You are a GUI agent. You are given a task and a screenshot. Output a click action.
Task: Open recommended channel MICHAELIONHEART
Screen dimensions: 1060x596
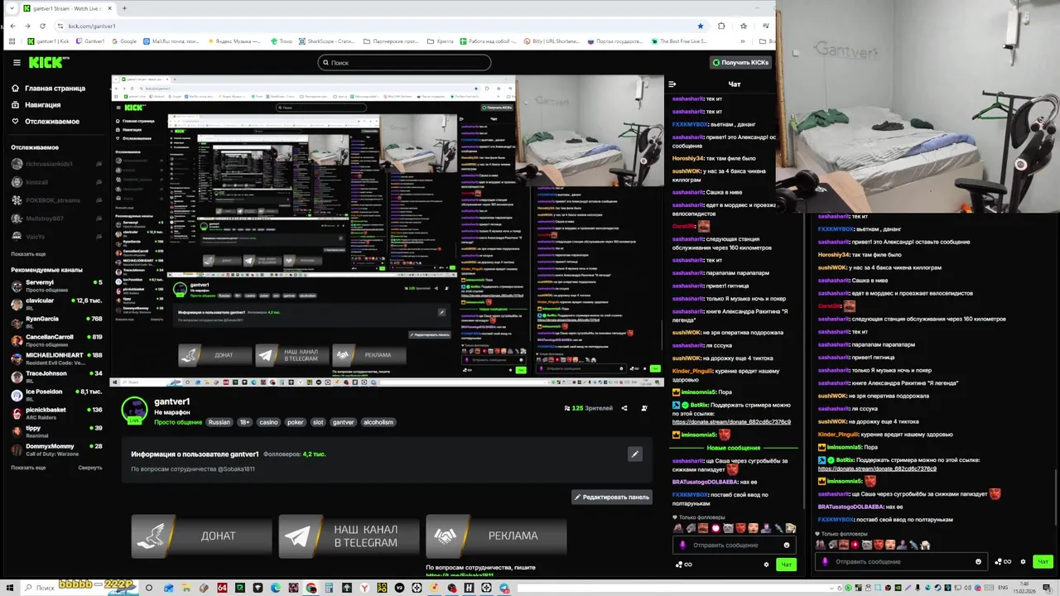[x=55, y=358]
